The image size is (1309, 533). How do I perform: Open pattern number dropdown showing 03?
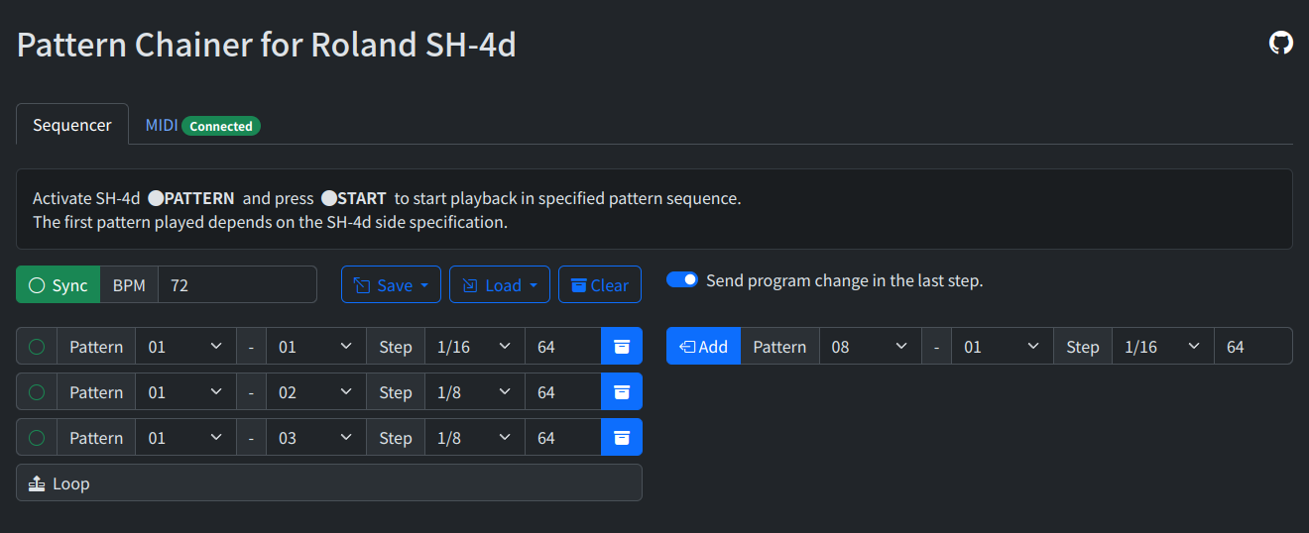(x=316, y=438)
